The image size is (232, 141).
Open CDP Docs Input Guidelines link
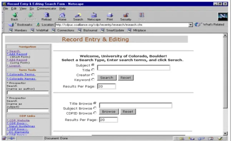(21, 125)
